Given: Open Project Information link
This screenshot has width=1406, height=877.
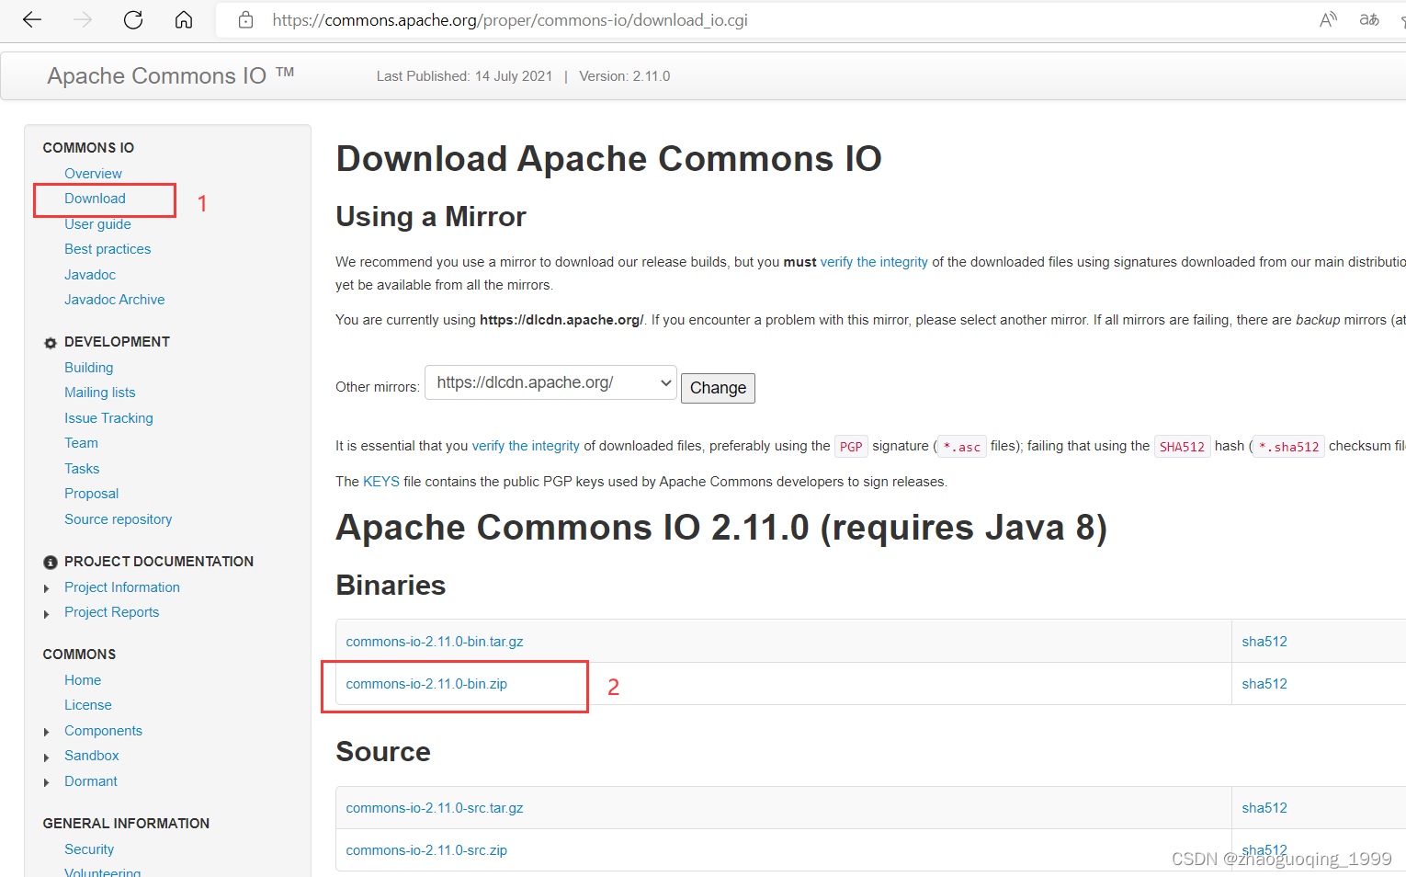Looking at the screenshot, I should 122,587.
